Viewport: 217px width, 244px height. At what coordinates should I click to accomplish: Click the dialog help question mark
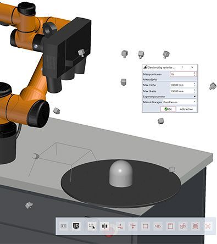tap(182, 68)
